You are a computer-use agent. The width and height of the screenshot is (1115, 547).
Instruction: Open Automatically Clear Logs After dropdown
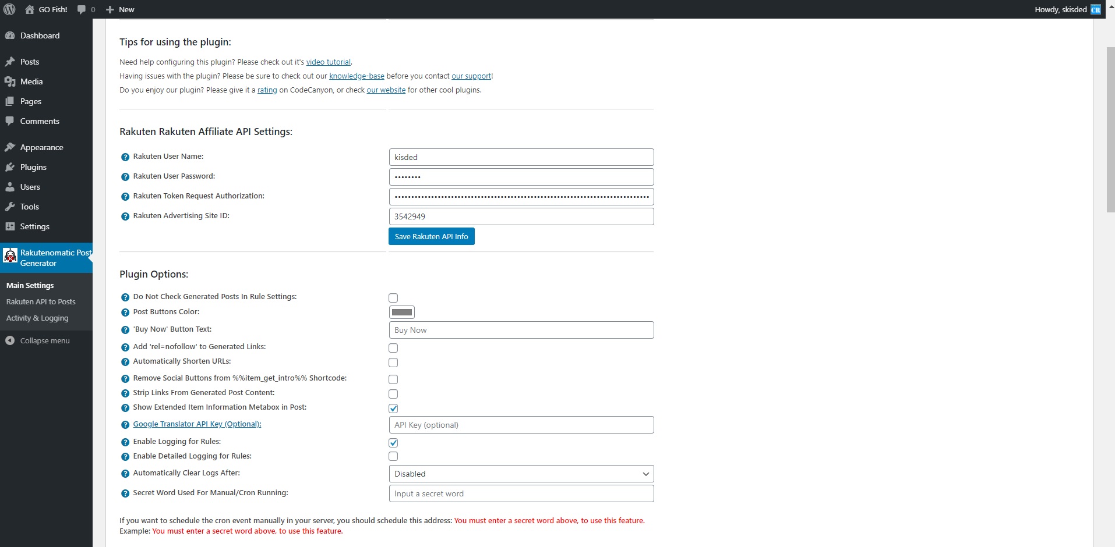tap(521, 474)
